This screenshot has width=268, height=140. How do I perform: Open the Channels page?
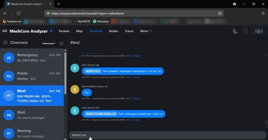96,31
